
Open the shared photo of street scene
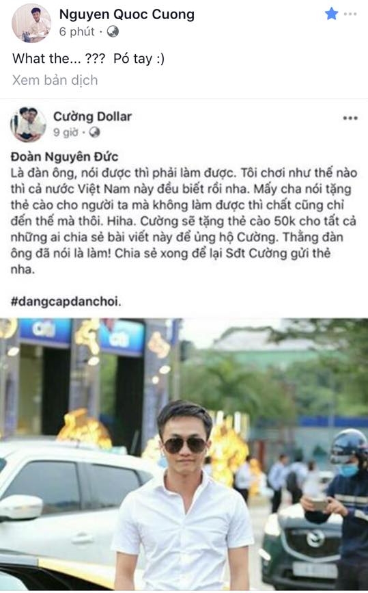(x=184, y=454)
